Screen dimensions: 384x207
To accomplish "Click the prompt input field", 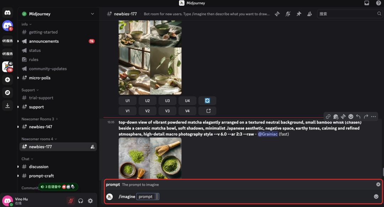I will click(x=148, y=196).
